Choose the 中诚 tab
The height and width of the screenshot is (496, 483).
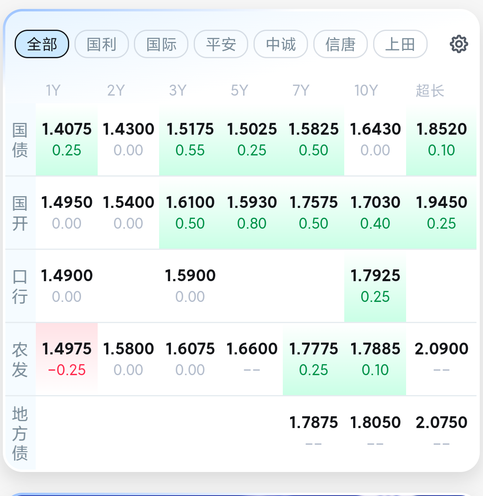pos(281,44)
